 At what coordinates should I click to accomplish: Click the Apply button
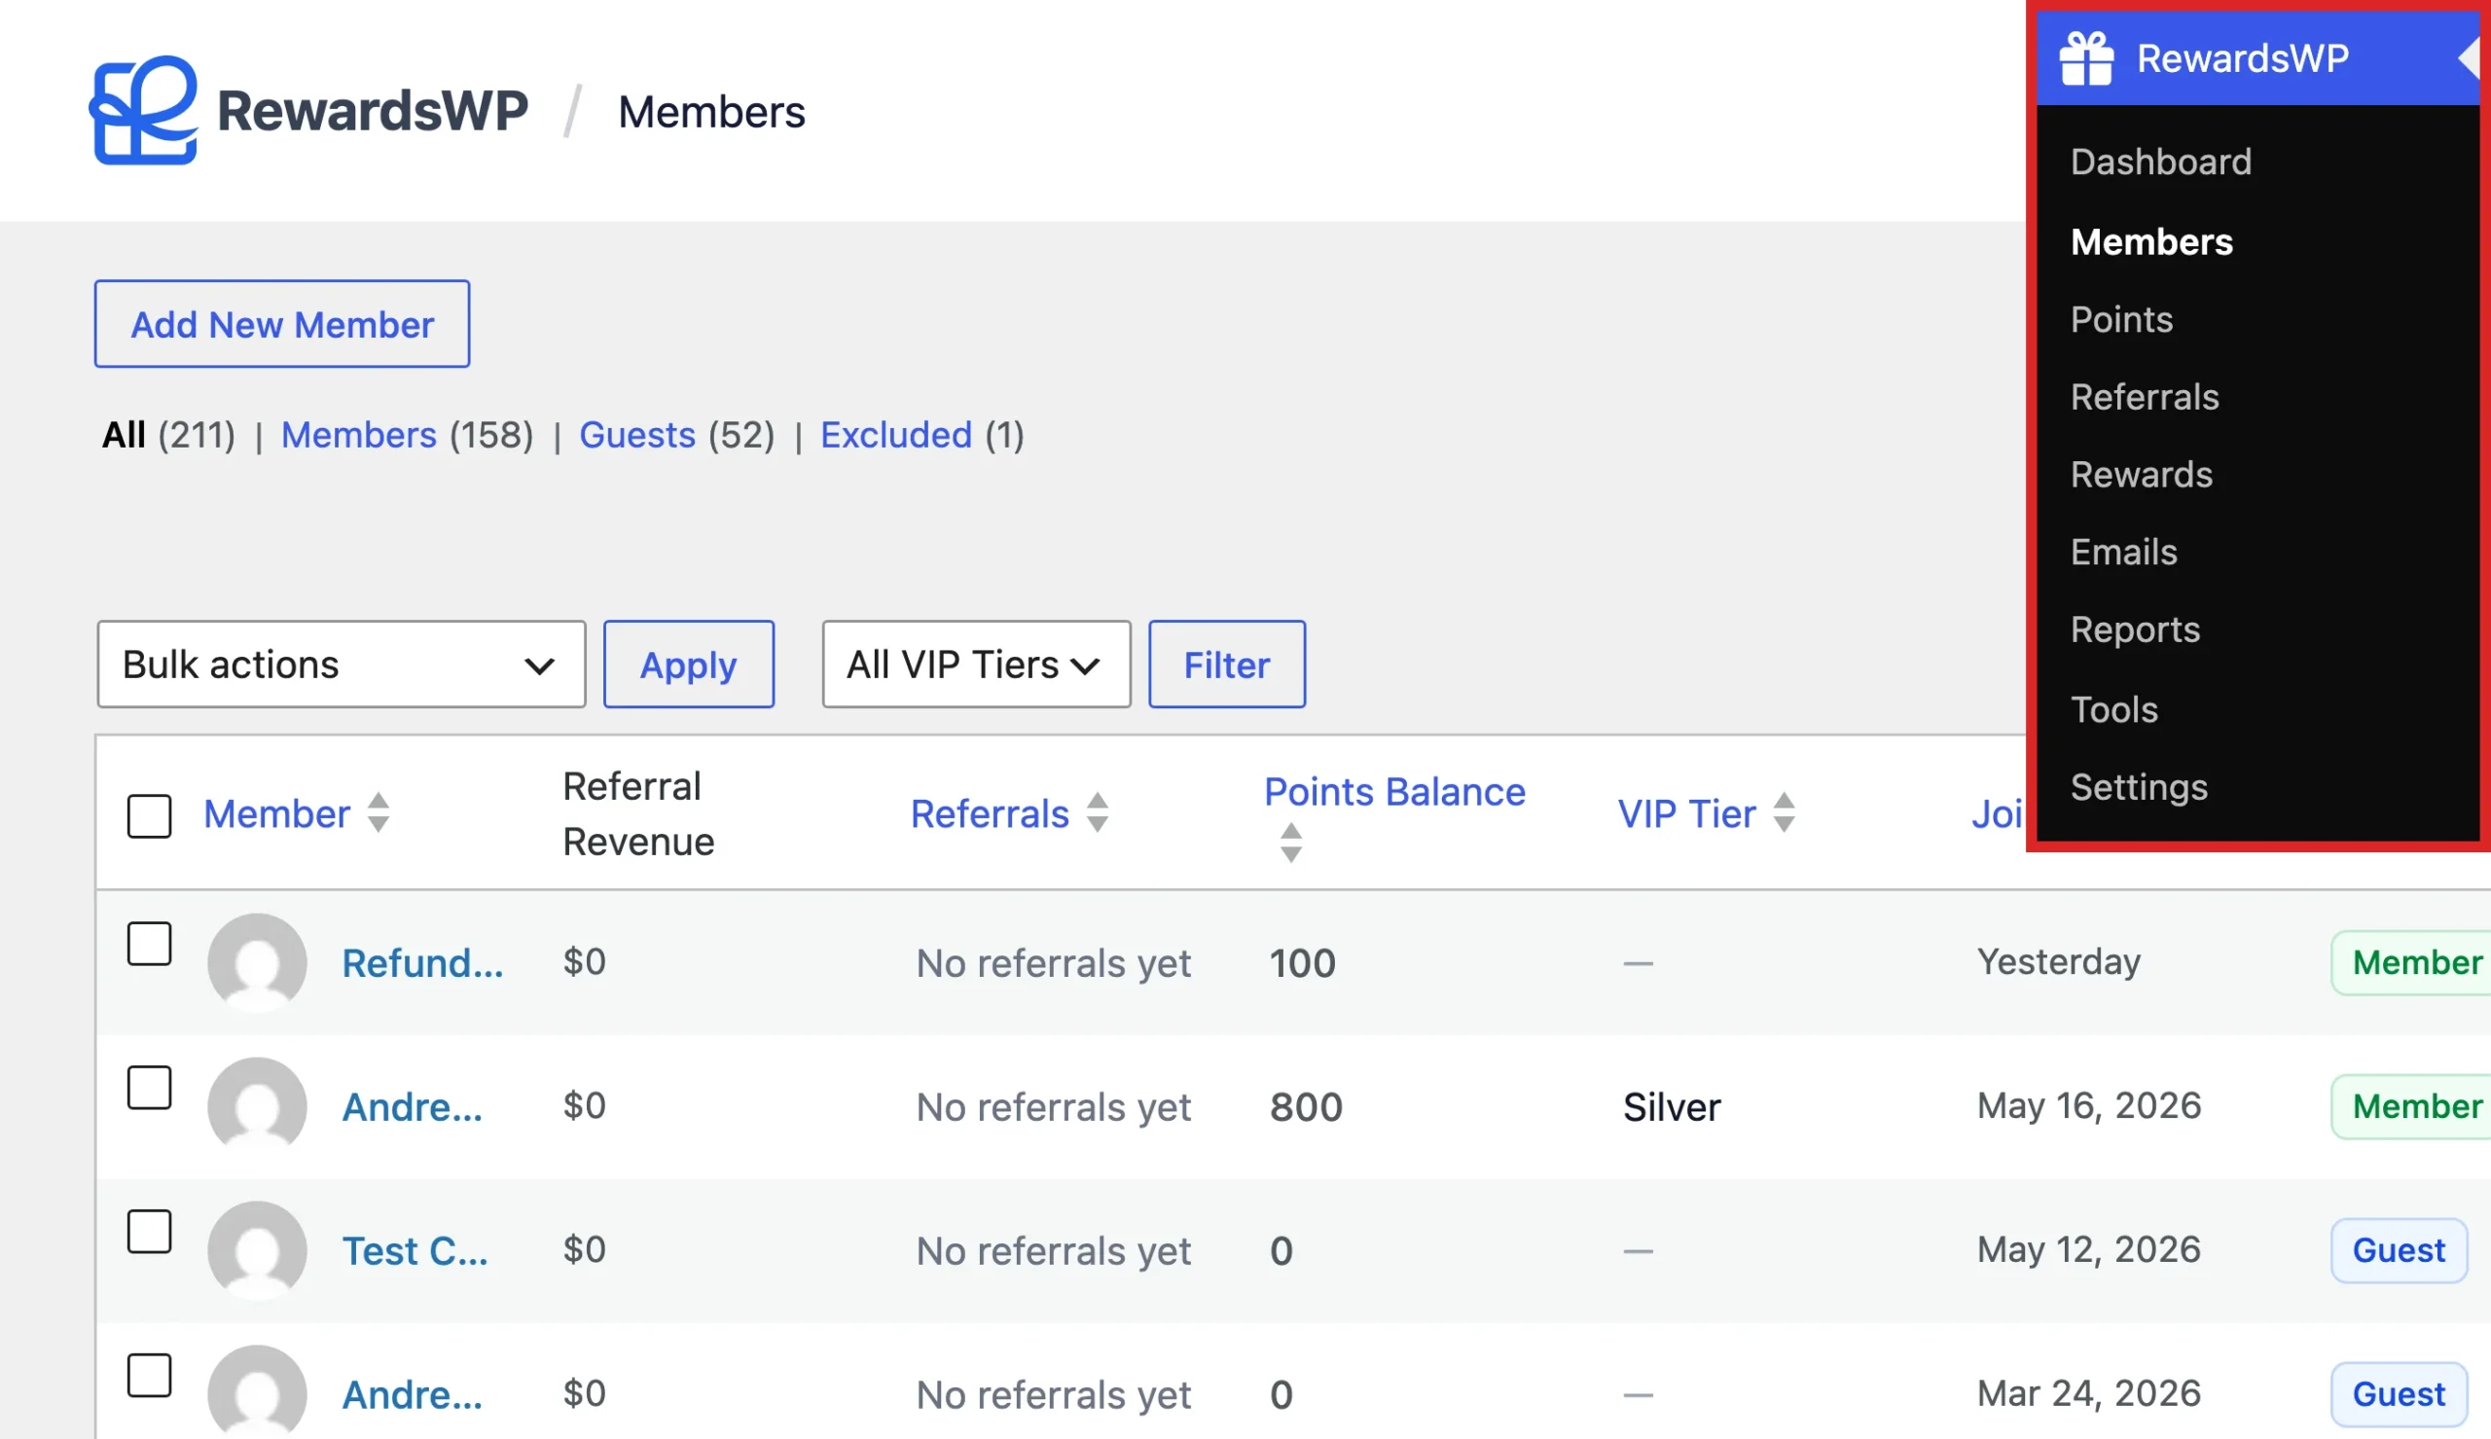pos(689,665)
